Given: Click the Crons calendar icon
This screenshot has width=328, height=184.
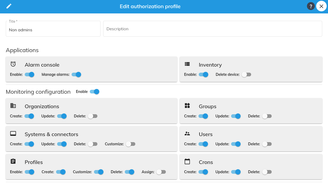Looking at the screenshot, I should tap(187, 161).
